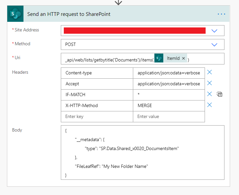Screen dimensions: 239x195
Task: Edit the X-HTTP-Method header key
Action: [97, 106]
